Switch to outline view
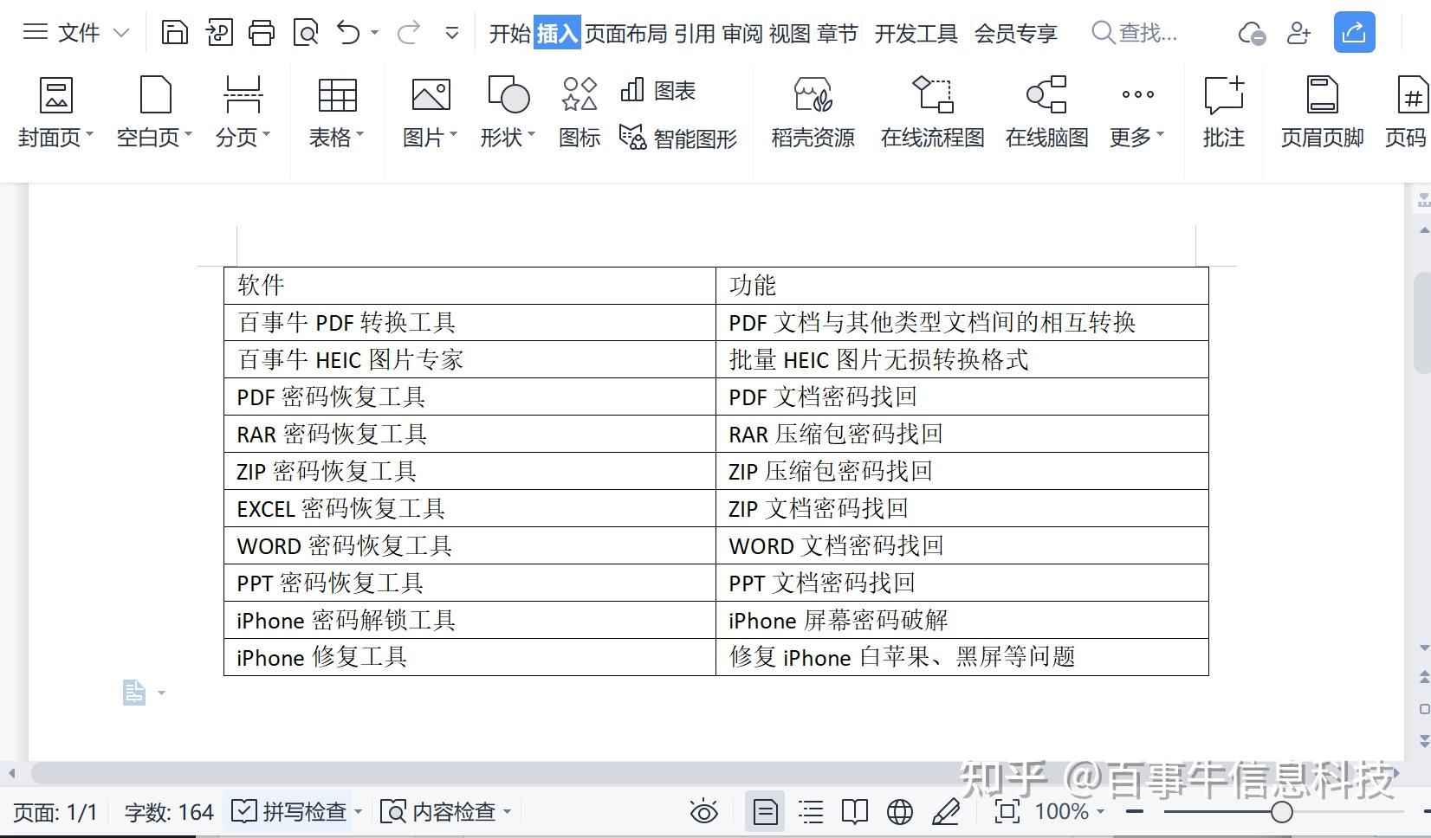Screen dimensions: 1431x838 (x=811, y=811)
